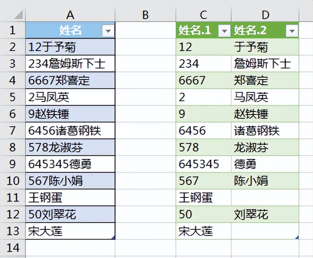The height and width of the screenshot is (258, 313).
Task: Click cell 12 in column C
Action: click(x=203, y=47)
